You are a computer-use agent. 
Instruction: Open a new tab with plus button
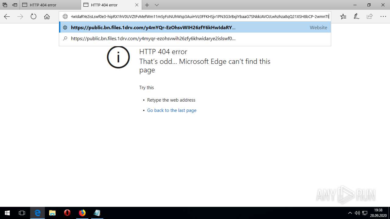(x=147, y=5)
